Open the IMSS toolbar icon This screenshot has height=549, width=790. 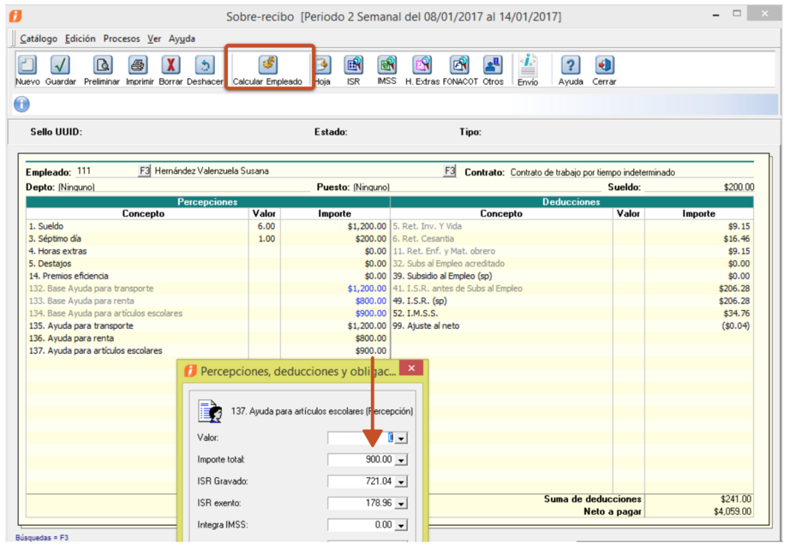tap(386, 66)
